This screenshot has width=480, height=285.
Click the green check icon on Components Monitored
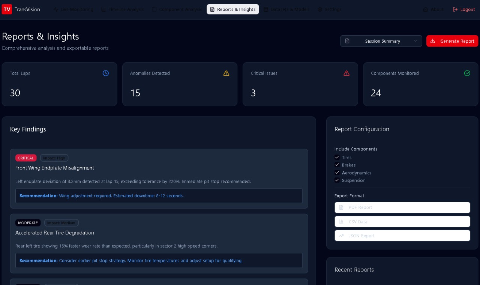point(467,73)
